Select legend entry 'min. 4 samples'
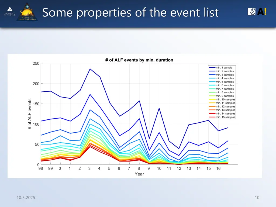The width and height of the screenshot is (276, 207). click(x=221, y=78)
